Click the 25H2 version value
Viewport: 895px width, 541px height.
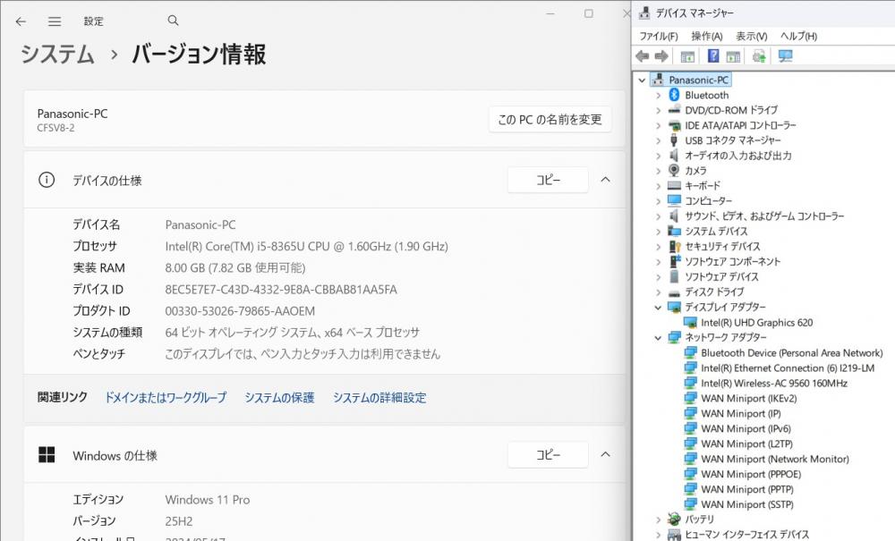tap(179, 520)
